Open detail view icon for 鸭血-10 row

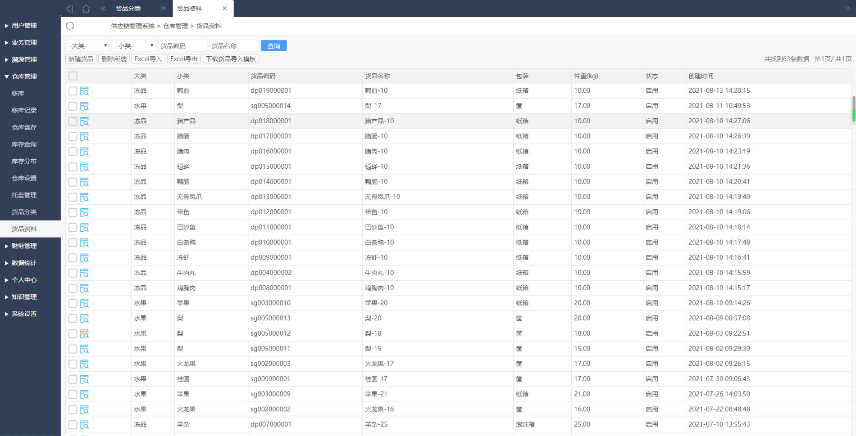(x=84, y=91)
